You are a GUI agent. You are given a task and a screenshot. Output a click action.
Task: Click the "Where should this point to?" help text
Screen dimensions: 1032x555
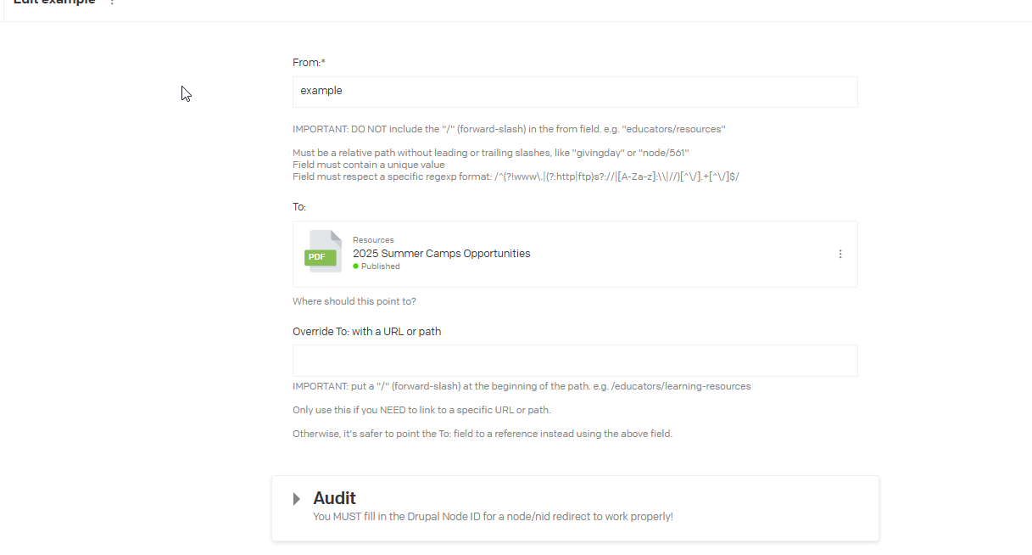[354, 301]
